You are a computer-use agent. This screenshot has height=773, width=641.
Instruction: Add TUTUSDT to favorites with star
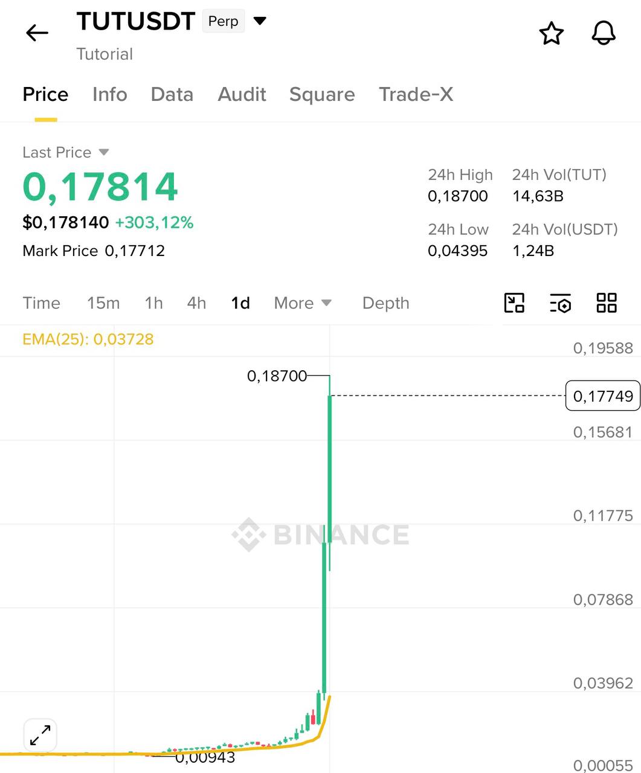point(551,33)
